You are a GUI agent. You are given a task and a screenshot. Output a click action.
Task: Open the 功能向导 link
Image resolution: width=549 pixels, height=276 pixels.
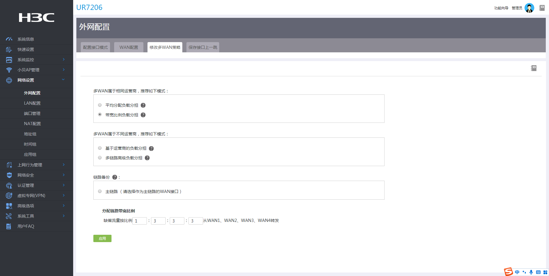501,8
